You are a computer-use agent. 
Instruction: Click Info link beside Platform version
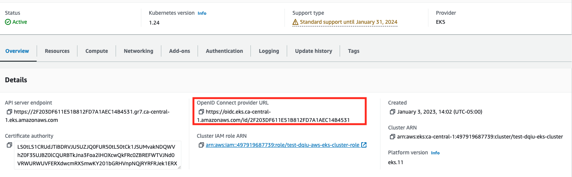click(435, 153)
